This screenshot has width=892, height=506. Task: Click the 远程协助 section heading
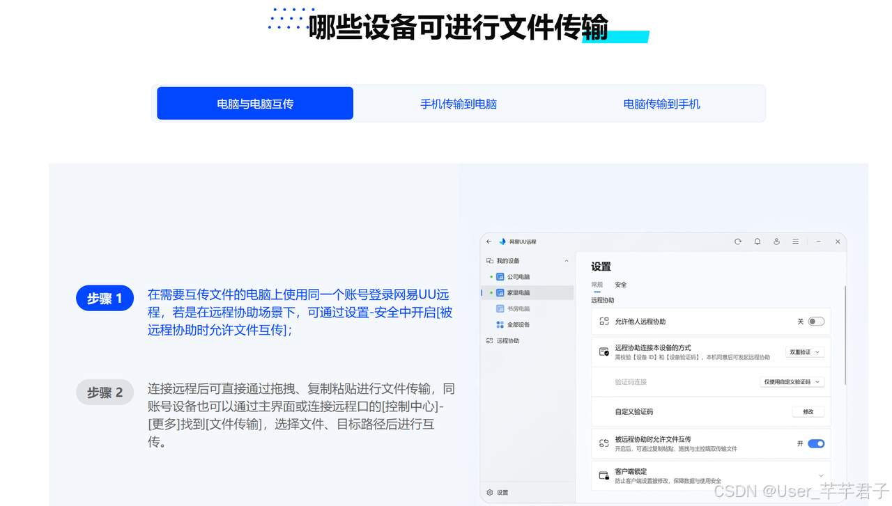[603, 301]
